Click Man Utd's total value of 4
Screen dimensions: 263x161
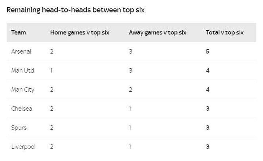207,70
